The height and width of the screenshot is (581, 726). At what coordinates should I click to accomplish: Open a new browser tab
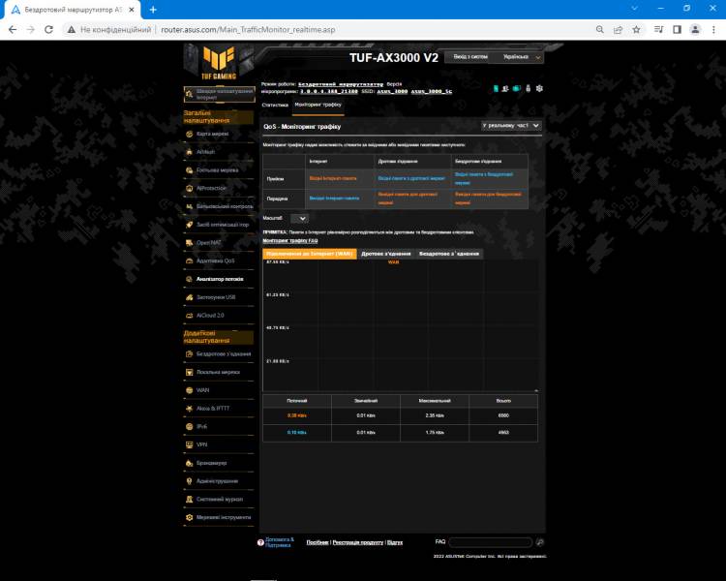153,10
